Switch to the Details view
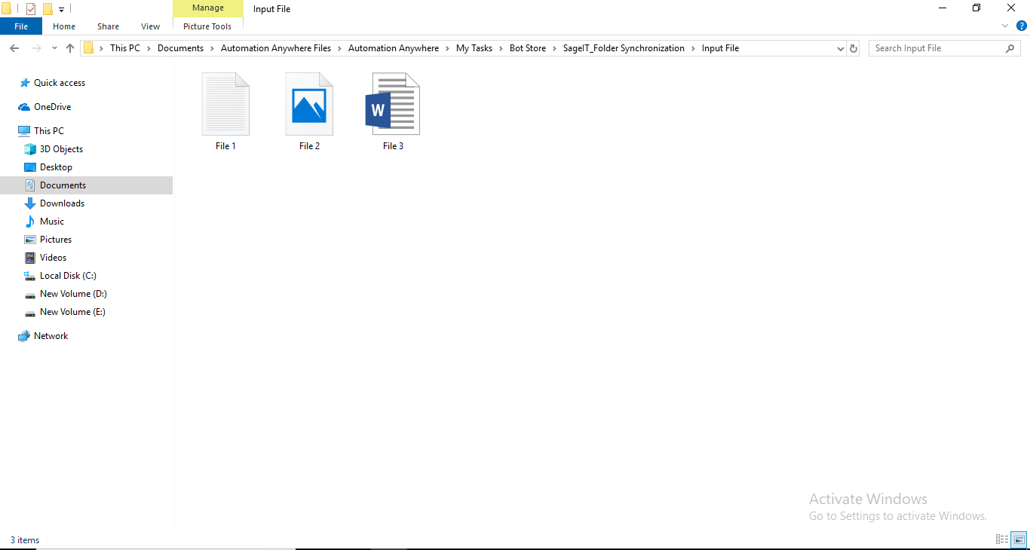 [1002, 539]
